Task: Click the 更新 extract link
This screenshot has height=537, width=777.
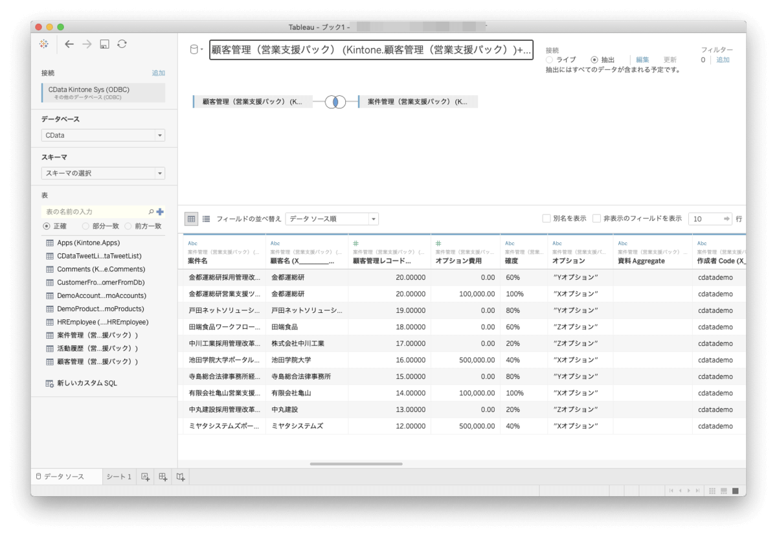Action: click(670, 60)
